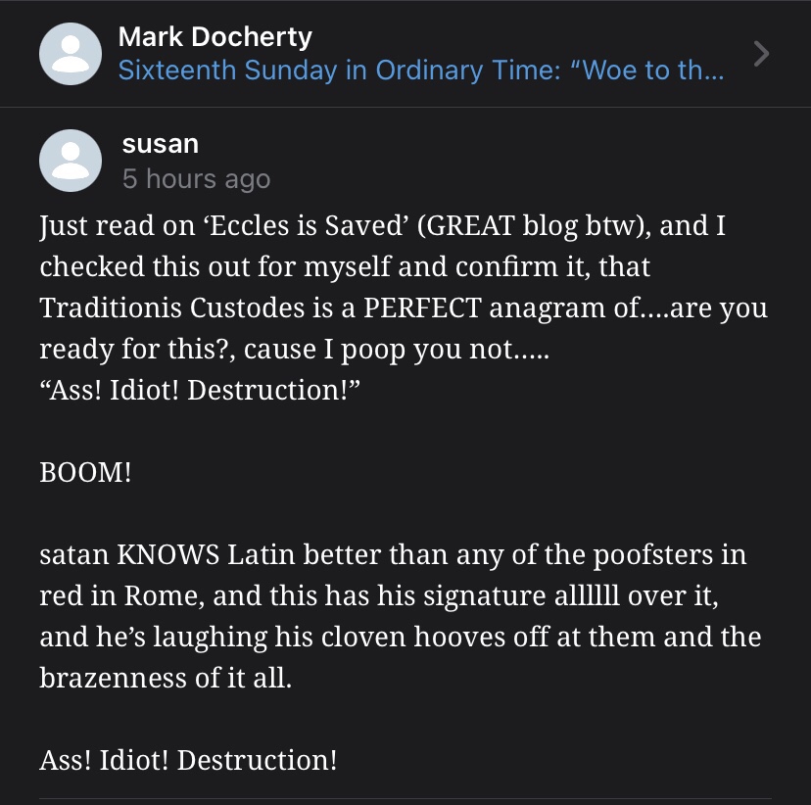Open the Sixteenth Sunday in Ordinary Time link
Image resolution: width=811 pixels, height=805 pixels.
click(421, 70)
